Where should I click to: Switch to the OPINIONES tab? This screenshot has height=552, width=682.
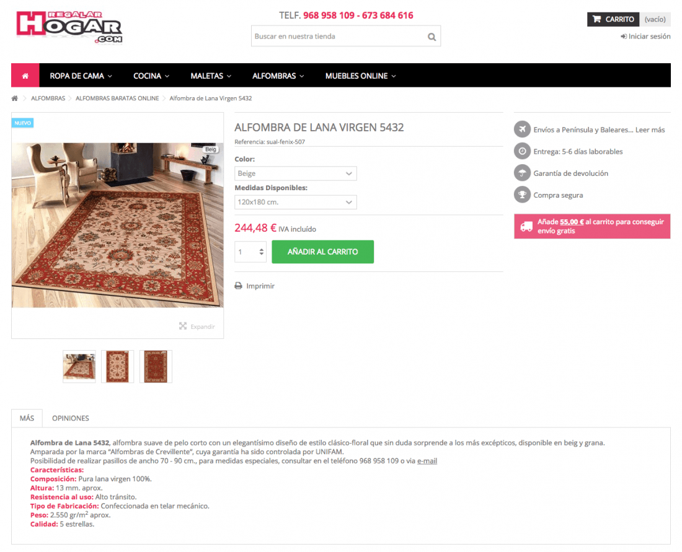[71, 418]
